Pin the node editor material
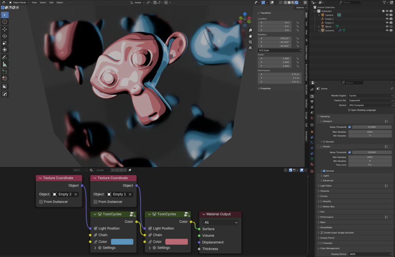 click(130, 170)
